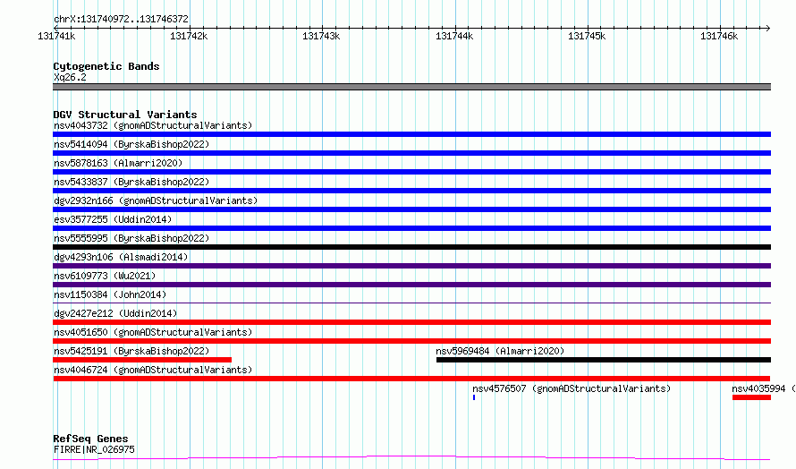Click the nsv5969484 Almarri2020 label

click(500, 351)
